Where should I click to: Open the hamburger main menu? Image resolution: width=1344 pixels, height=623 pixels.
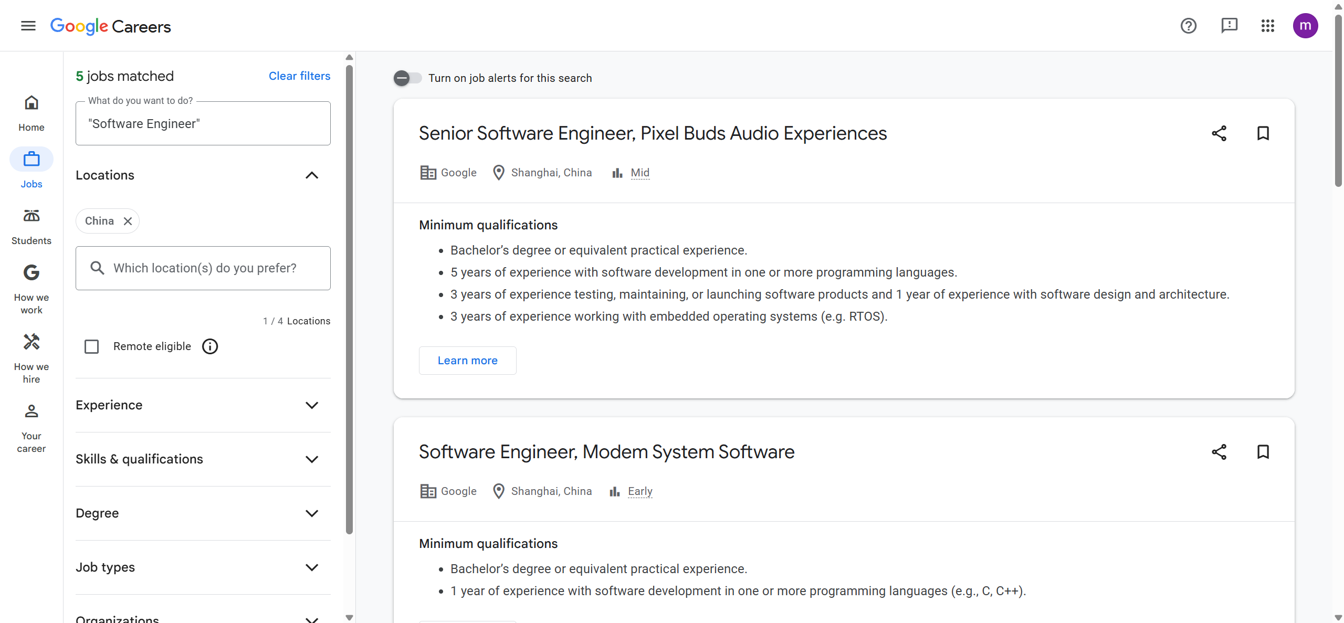[28, 26]
